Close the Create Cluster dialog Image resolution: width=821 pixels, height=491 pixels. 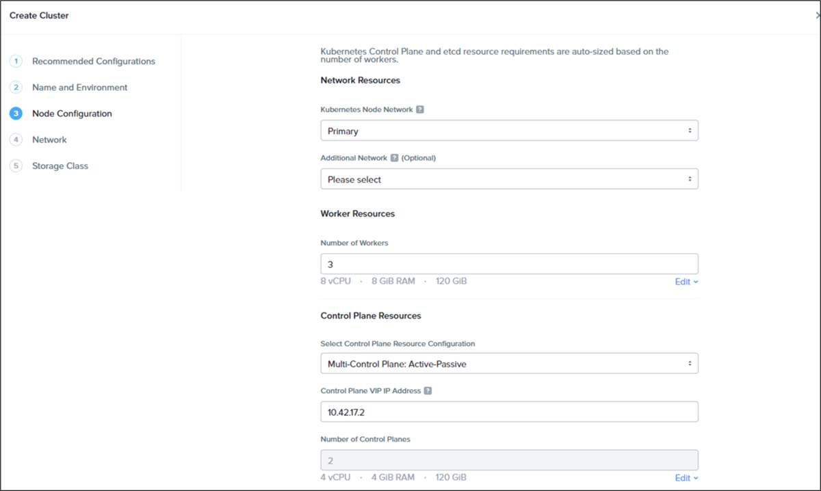pos(818,15)
